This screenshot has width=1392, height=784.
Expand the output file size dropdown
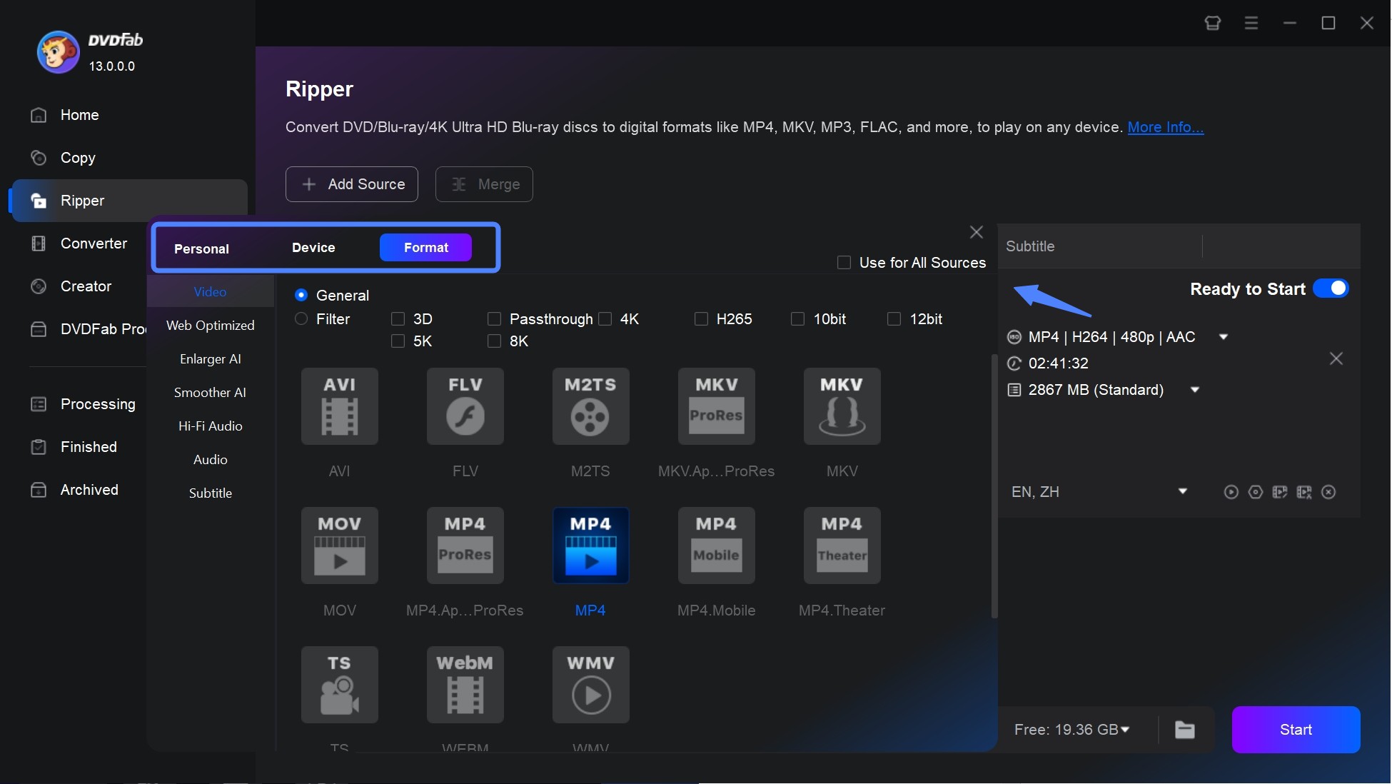coord(1194,389)
